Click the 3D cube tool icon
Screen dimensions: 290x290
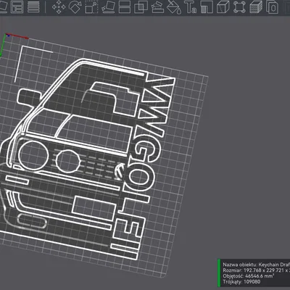click(x=223, y=7)
